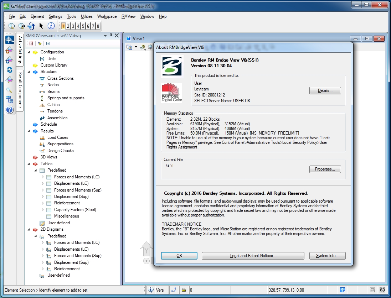Viewport: 391px width, 298px height.
Task: Click the blue circled 'i' information icon in toolbar
Action: [x=51, y=26]
